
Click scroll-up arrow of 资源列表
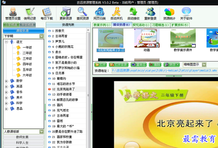point(88,30)
